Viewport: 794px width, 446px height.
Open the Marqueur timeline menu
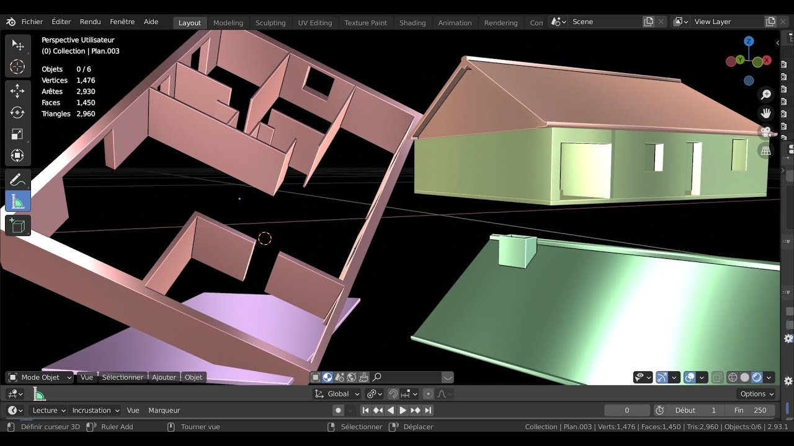(164, 410)
